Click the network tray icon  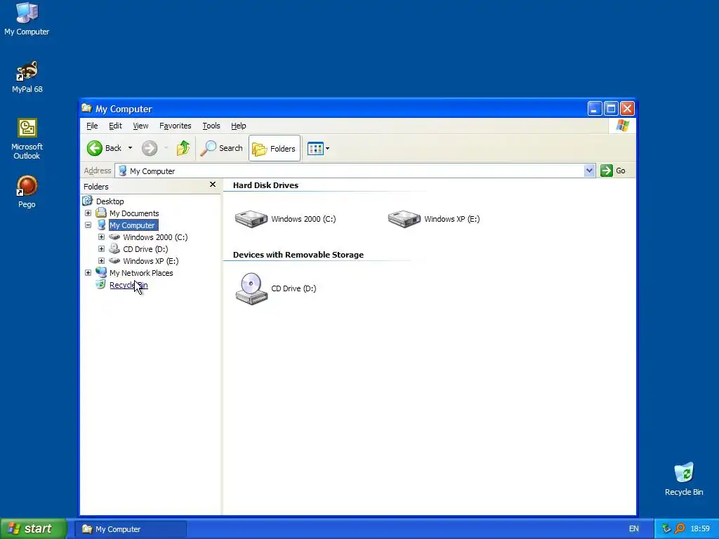pyautogui.click(x=666, y=529)
